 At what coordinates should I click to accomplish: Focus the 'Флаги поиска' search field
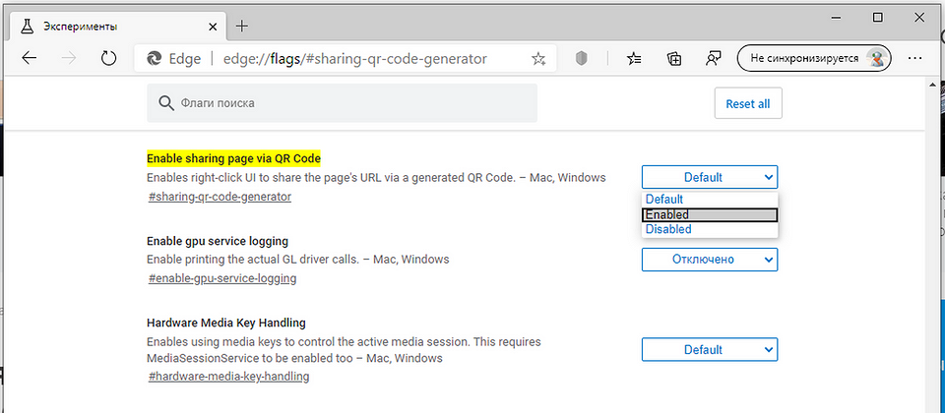342,103
